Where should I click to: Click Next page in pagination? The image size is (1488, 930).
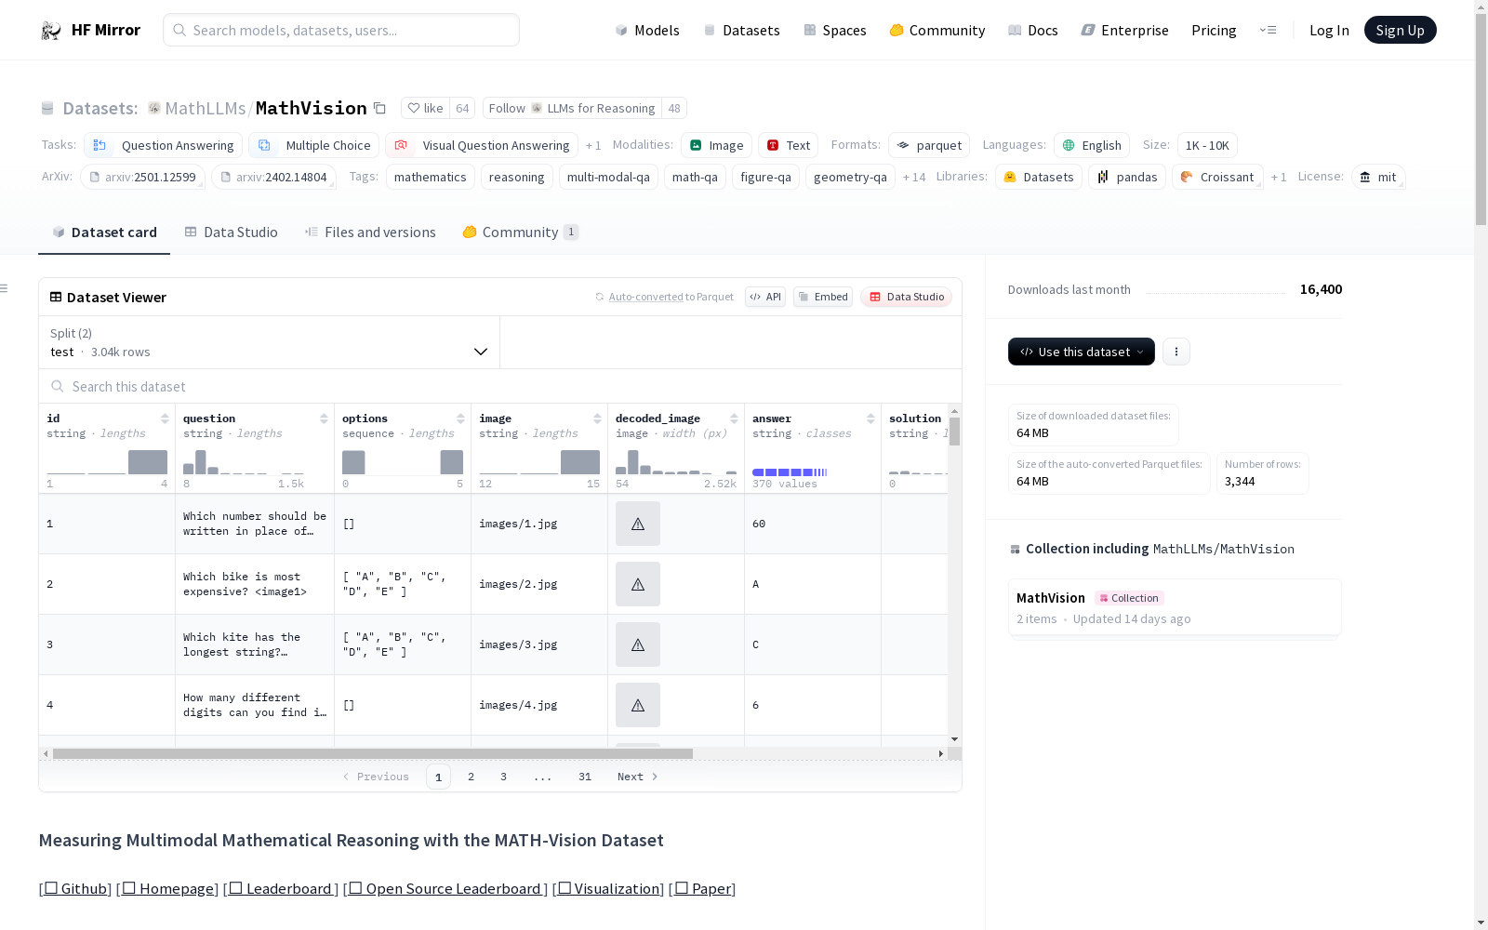point(638,777)
